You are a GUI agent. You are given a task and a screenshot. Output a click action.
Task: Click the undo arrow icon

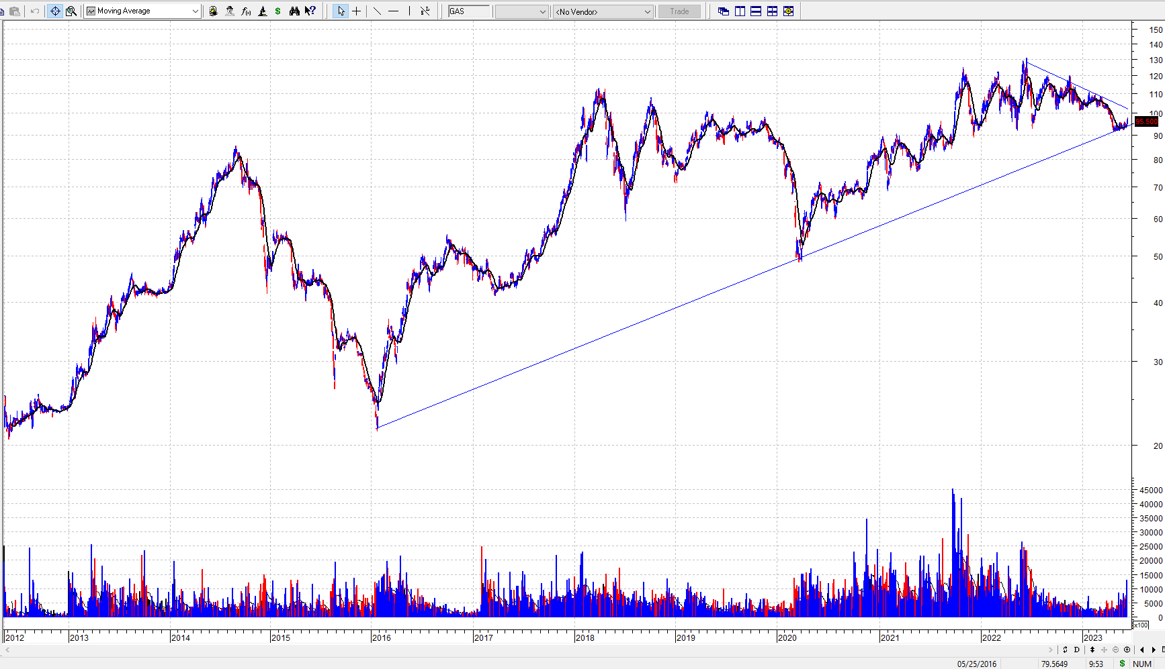35,11
